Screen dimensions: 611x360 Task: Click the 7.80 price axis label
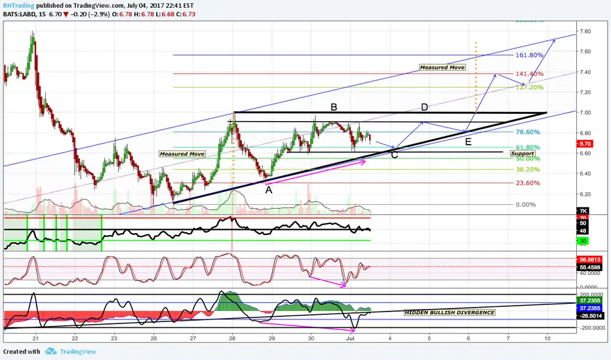pyautogui.click(x=585, y=31)
